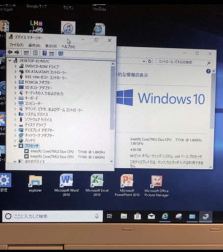The height and width of the screenshot is (252, 223).
Task: Click the blue help icon in Device Manager toolbar
Action: coord(44,53)
